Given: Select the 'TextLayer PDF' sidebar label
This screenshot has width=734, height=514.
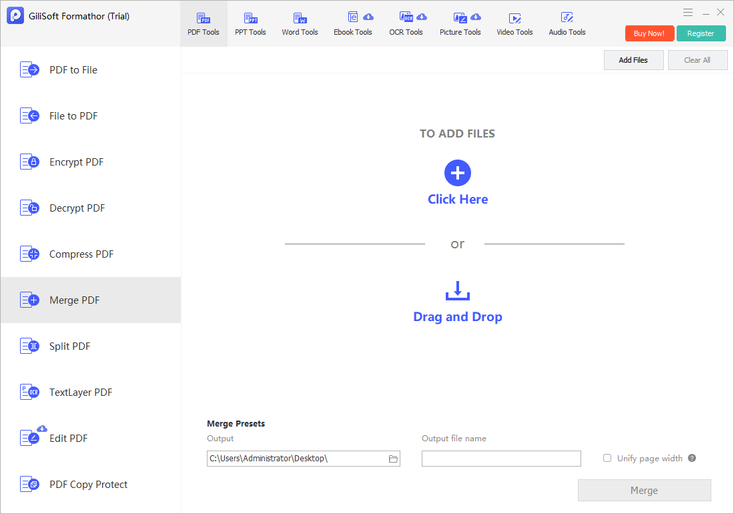Looking at the screenshot, I should point(81,393).
